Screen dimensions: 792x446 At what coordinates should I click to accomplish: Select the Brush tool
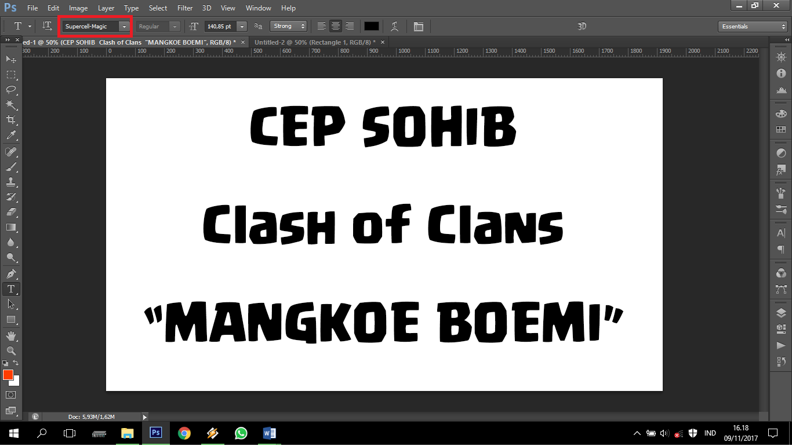(x=10, y=168)
